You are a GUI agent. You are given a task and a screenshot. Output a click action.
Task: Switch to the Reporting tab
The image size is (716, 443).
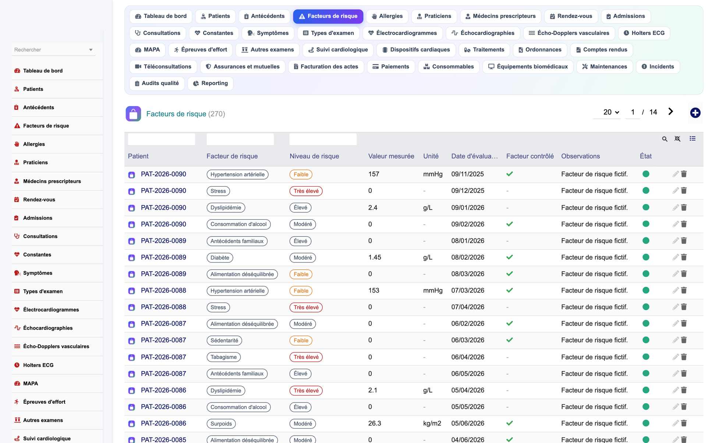coord(210,83)
